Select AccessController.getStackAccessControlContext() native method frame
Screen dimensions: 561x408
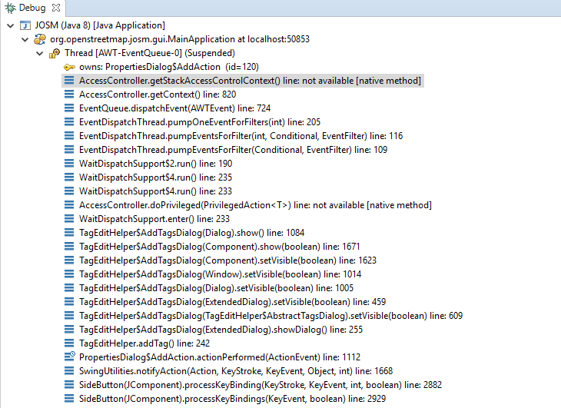[250, 81]
